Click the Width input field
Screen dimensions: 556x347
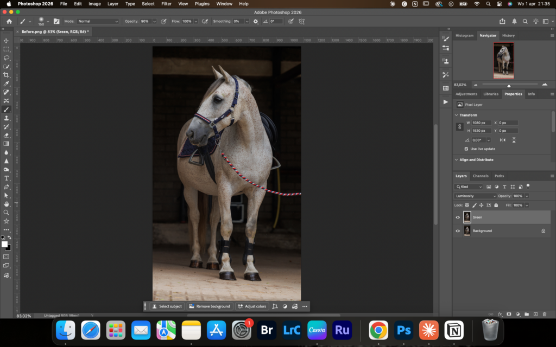(482, 123)
